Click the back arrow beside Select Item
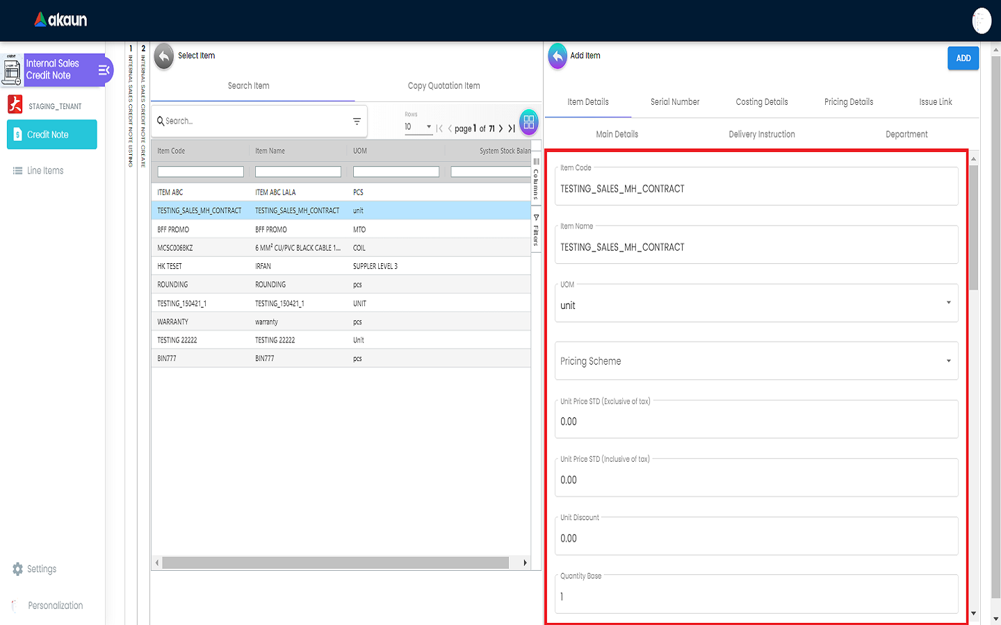Viewport: 1001px width, 625px height. 164,56
